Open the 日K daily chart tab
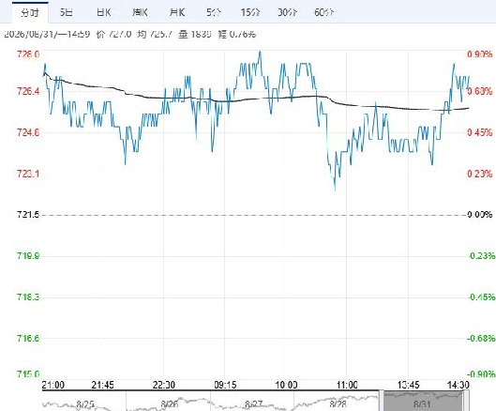 [x=103, y=12]
